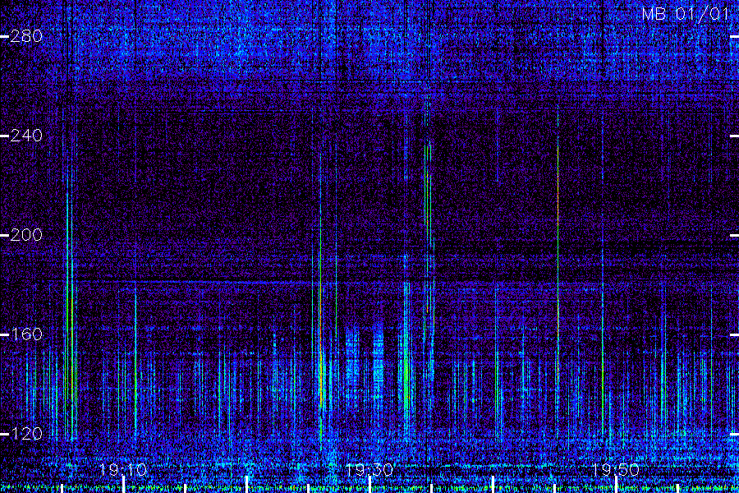Viewport: 739px width, 493px height.
Task: Select the 19:50 time axis label
Action: click(x=616, y=470)
